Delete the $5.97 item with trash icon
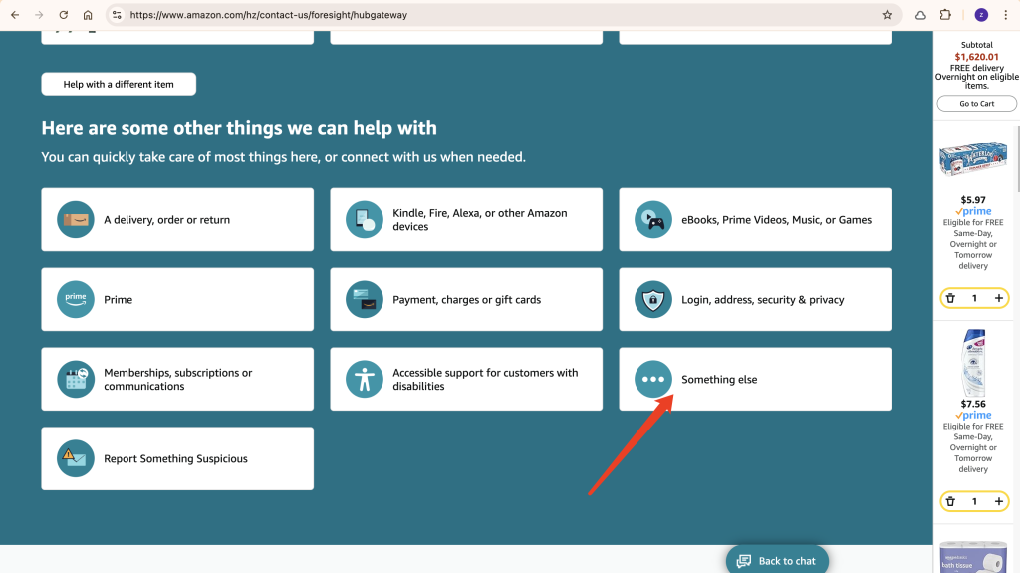1020x573 pixels. pos(950,298)
